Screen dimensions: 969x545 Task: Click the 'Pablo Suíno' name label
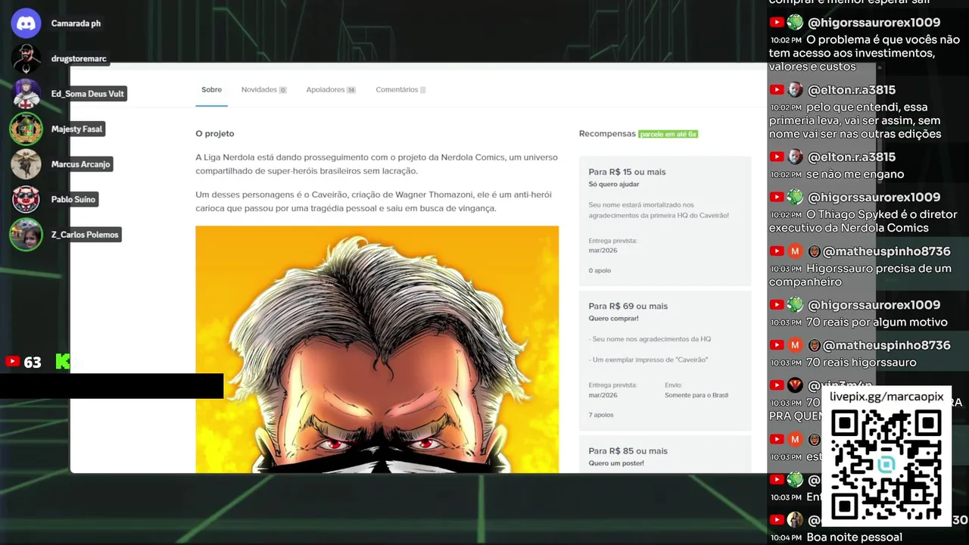(73, 199)
